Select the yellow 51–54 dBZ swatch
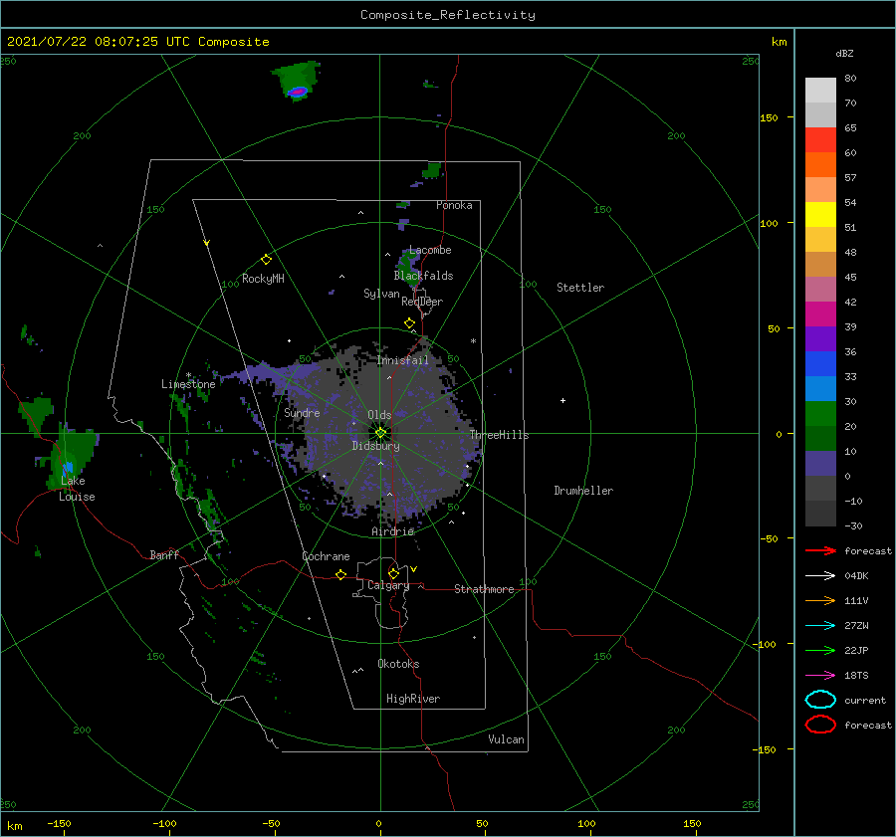Viewport: 896px width, 837px height. [x=820, y=215]
